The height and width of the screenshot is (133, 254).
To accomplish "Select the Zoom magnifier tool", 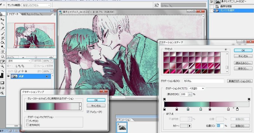I will tap(3, 66).
